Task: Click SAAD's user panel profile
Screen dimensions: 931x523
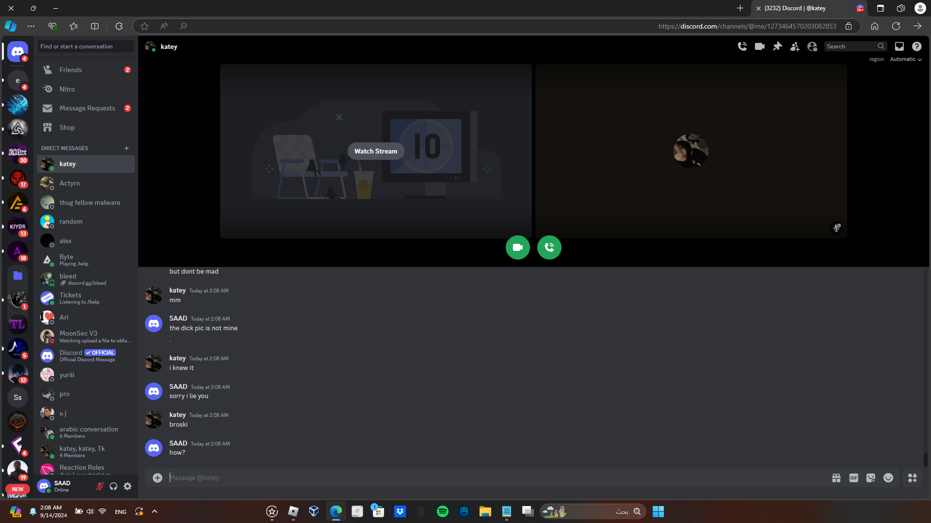Action: coord(64,486)
